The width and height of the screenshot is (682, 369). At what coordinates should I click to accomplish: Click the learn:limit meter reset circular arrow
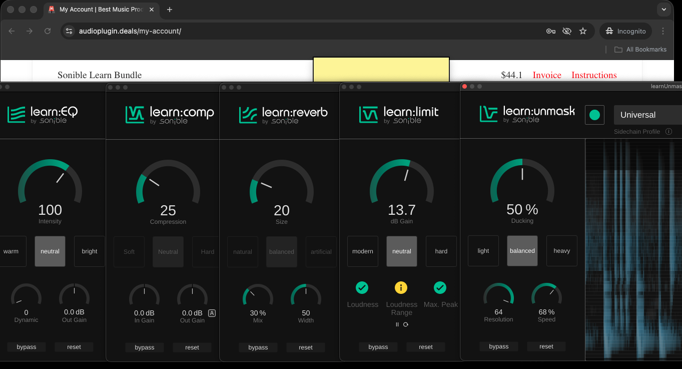(406, 324)
